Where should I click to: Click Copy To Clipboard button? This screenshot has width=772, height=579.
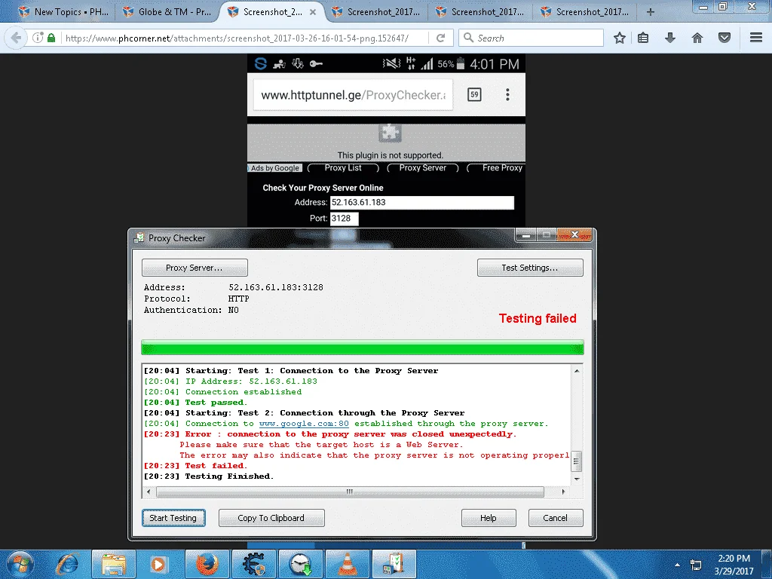tap(271, 518)
